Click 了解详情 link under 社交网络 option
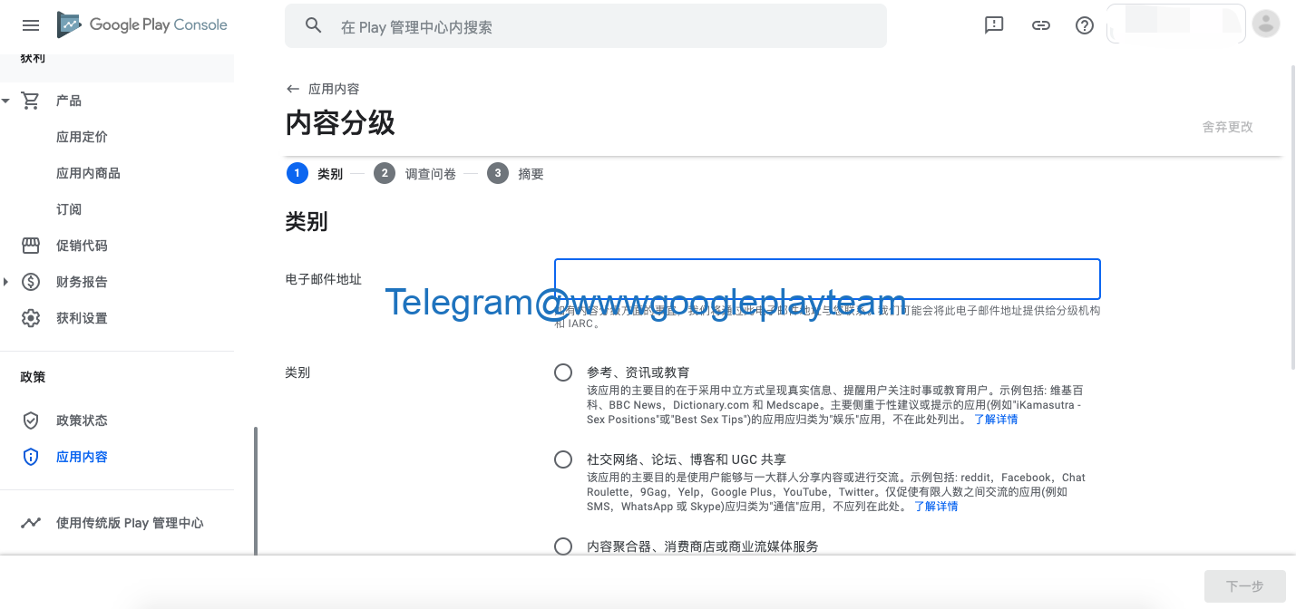Screen dimensions: 1296x609 tap(936, 507)
